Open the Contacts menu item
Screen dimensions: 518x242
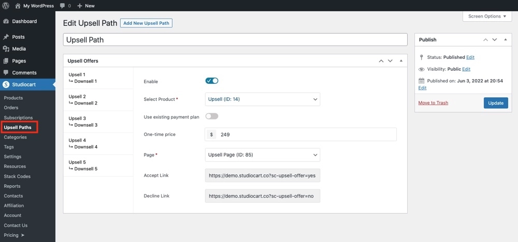[13, 196]
